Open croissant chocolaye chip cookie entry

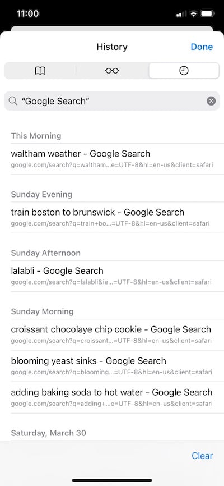112,334
